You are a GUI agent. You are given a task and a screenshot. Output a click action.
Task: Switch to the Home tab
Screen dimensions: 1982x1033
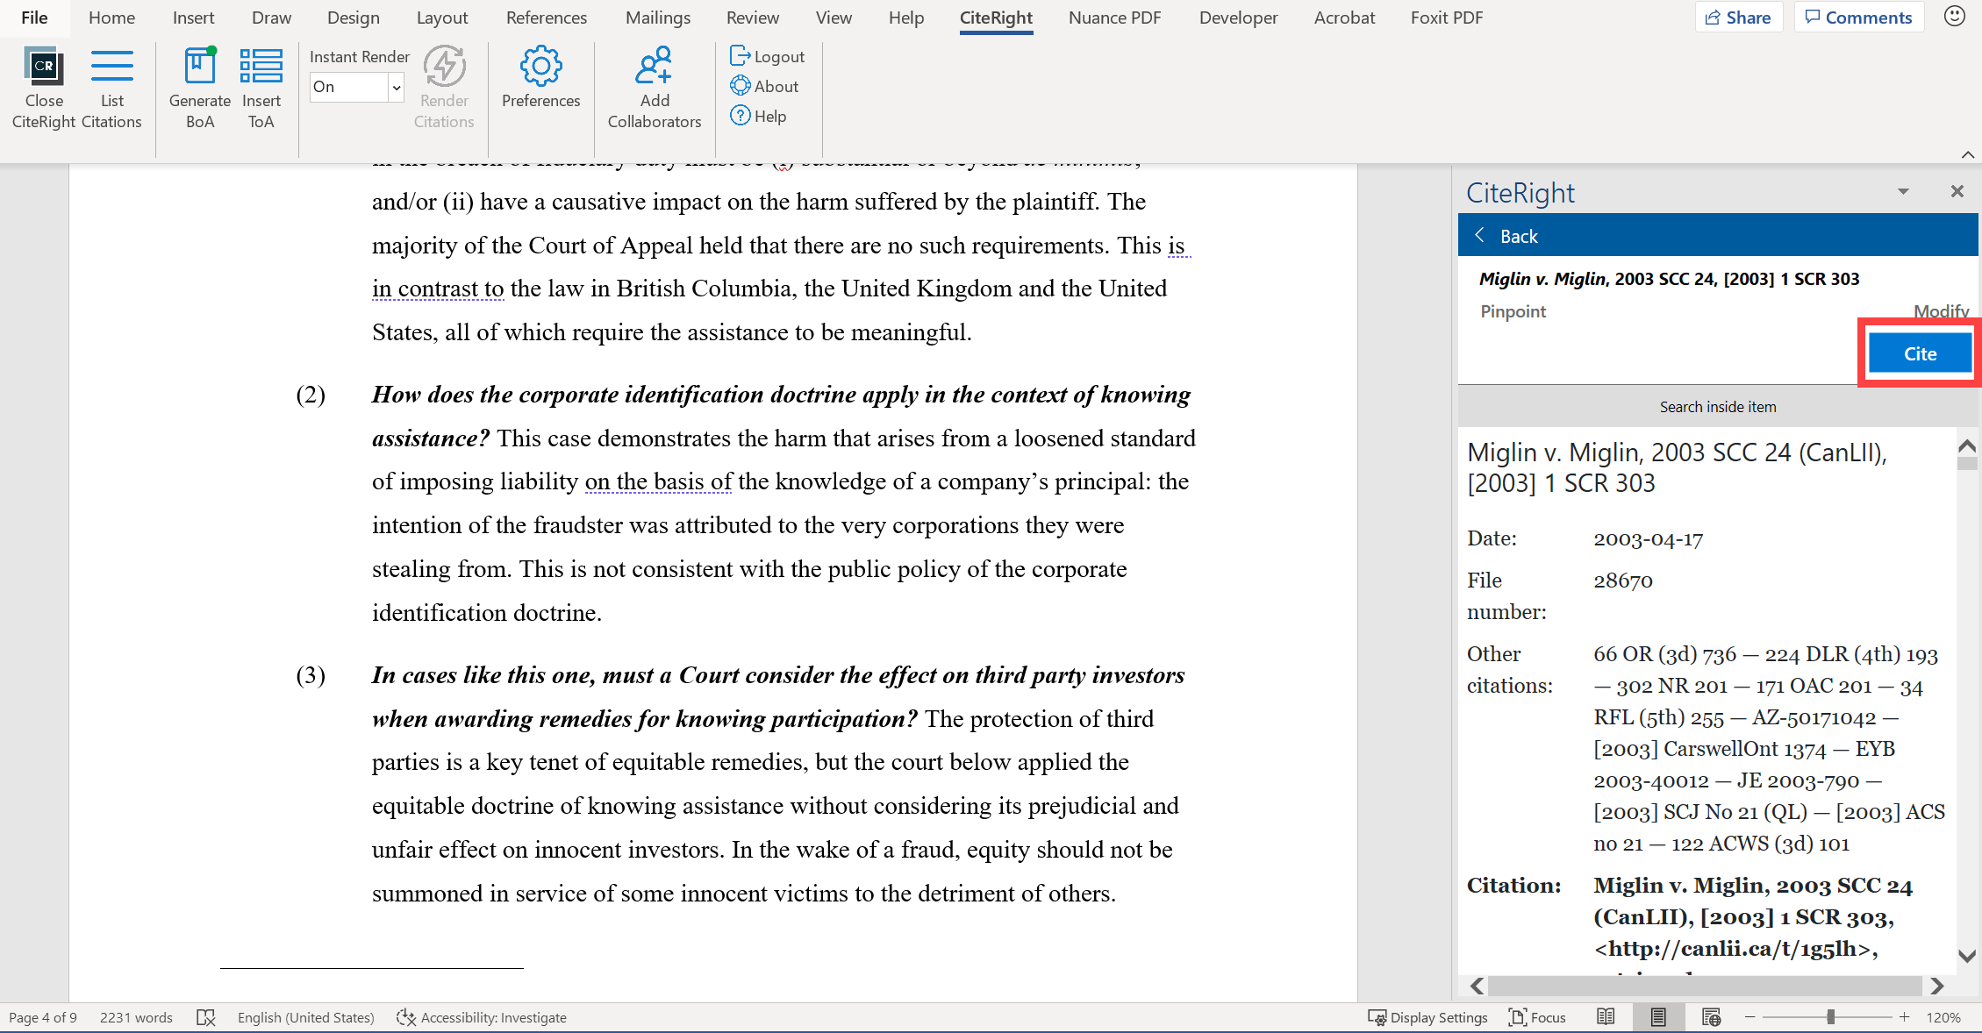[111, 18]
